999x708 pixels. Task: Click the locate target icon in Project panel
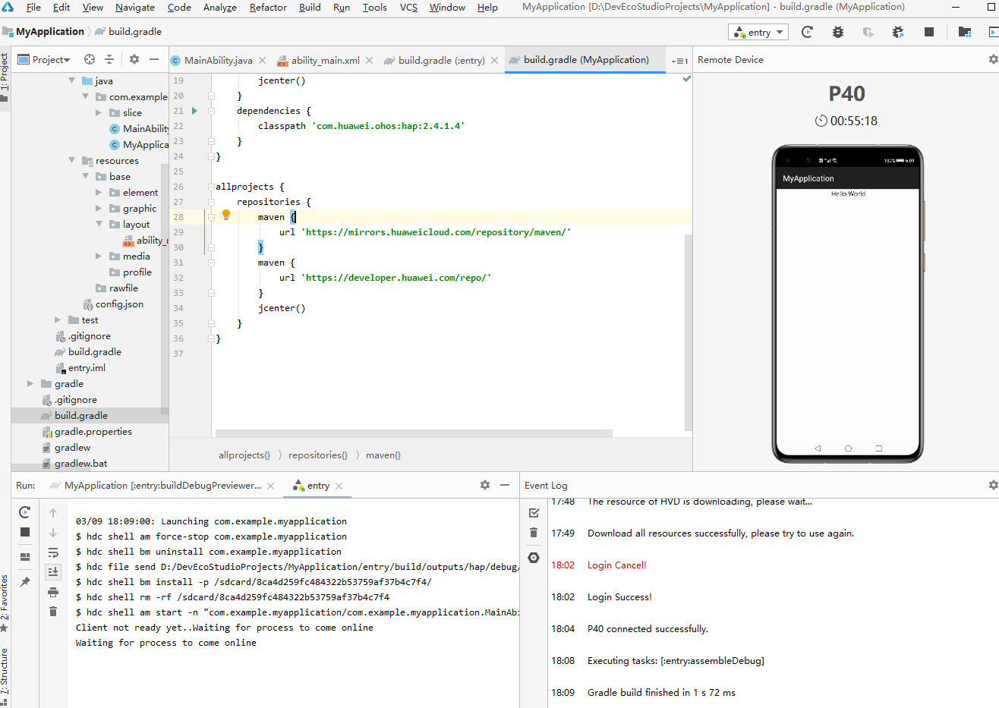(x=90, y=59)
